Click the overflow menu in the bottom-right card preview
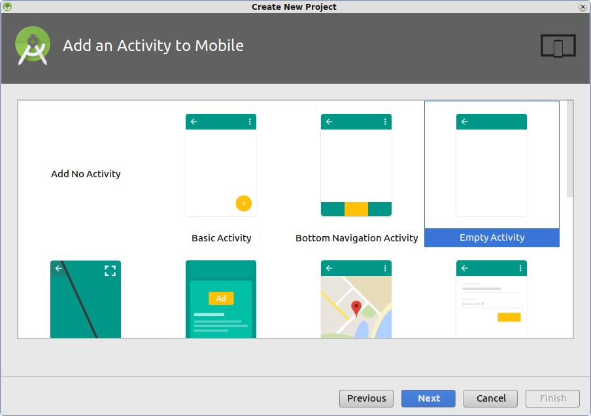The image size is (591, 416). coord(520,268)
